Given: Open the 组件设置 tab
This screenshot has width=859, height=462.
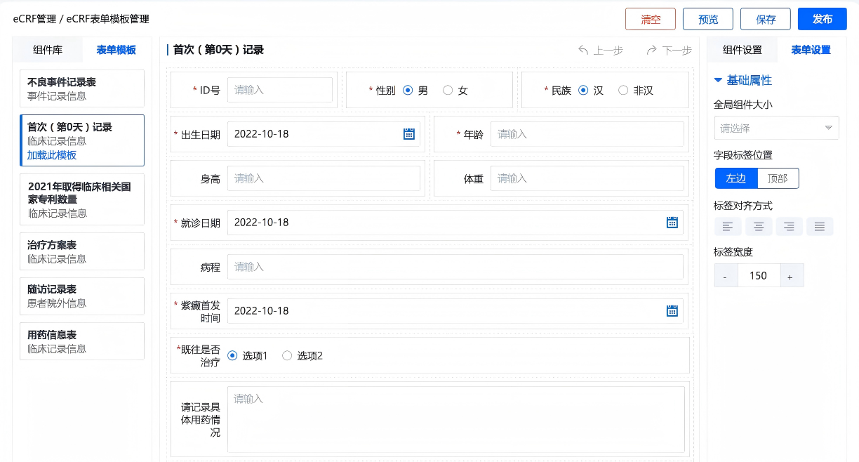Looking at the screenshot, I should point(742,50).
